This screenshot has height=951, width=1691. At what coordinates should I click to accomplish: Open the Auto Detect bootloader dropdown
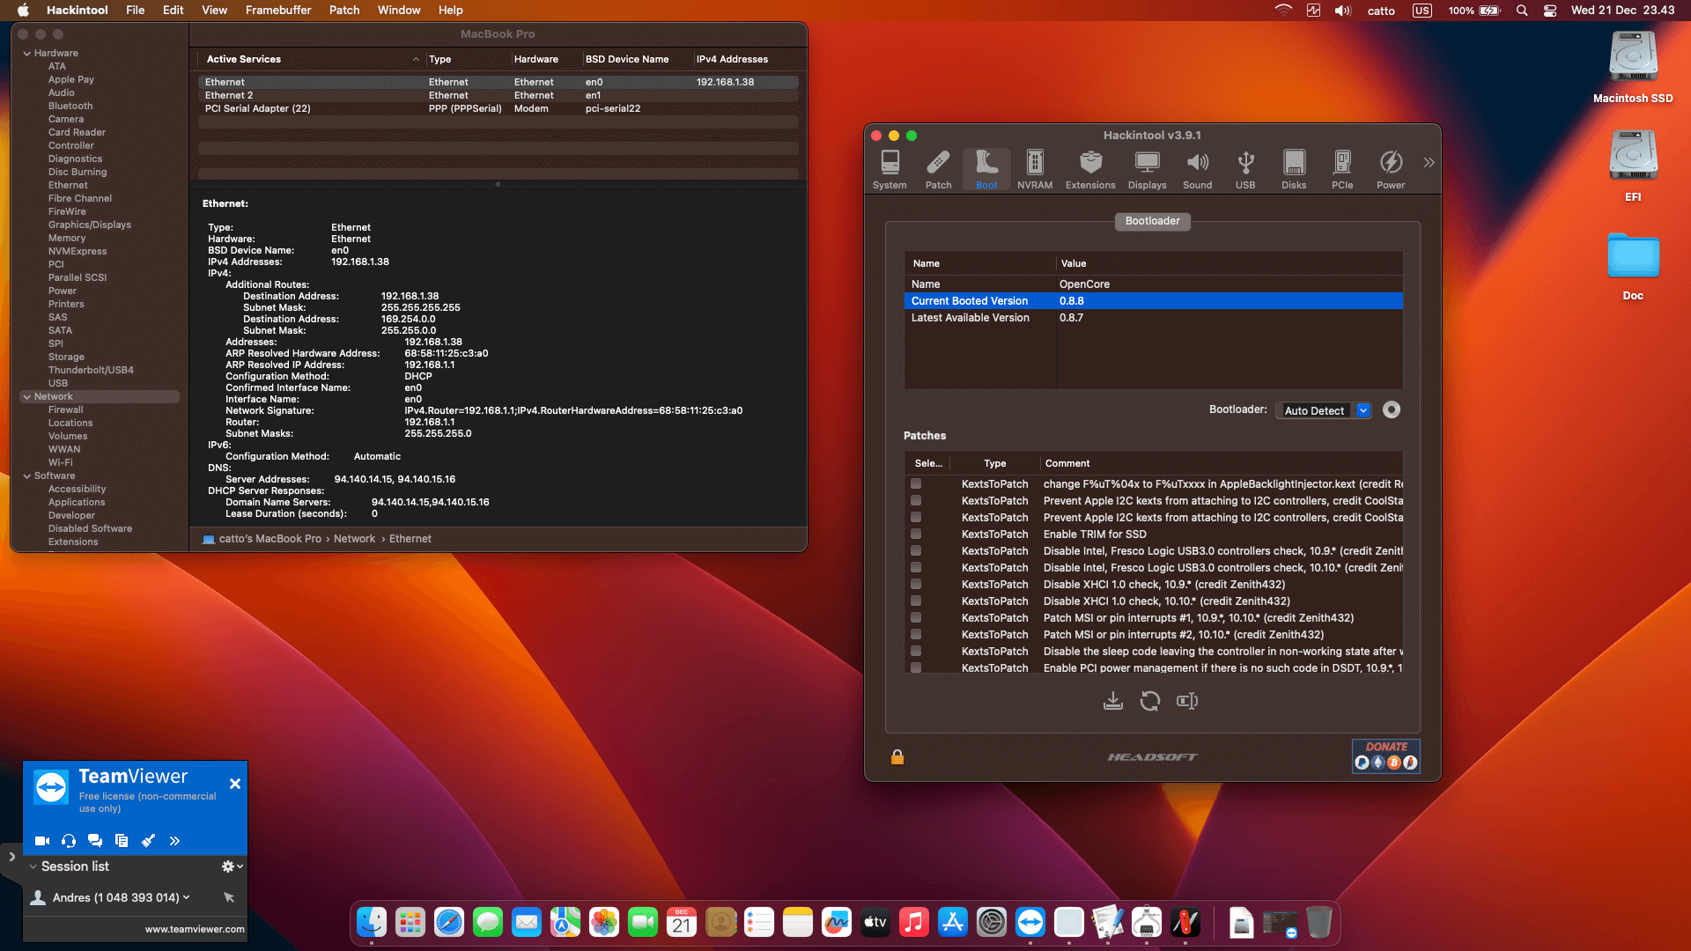coord(1362,410)
